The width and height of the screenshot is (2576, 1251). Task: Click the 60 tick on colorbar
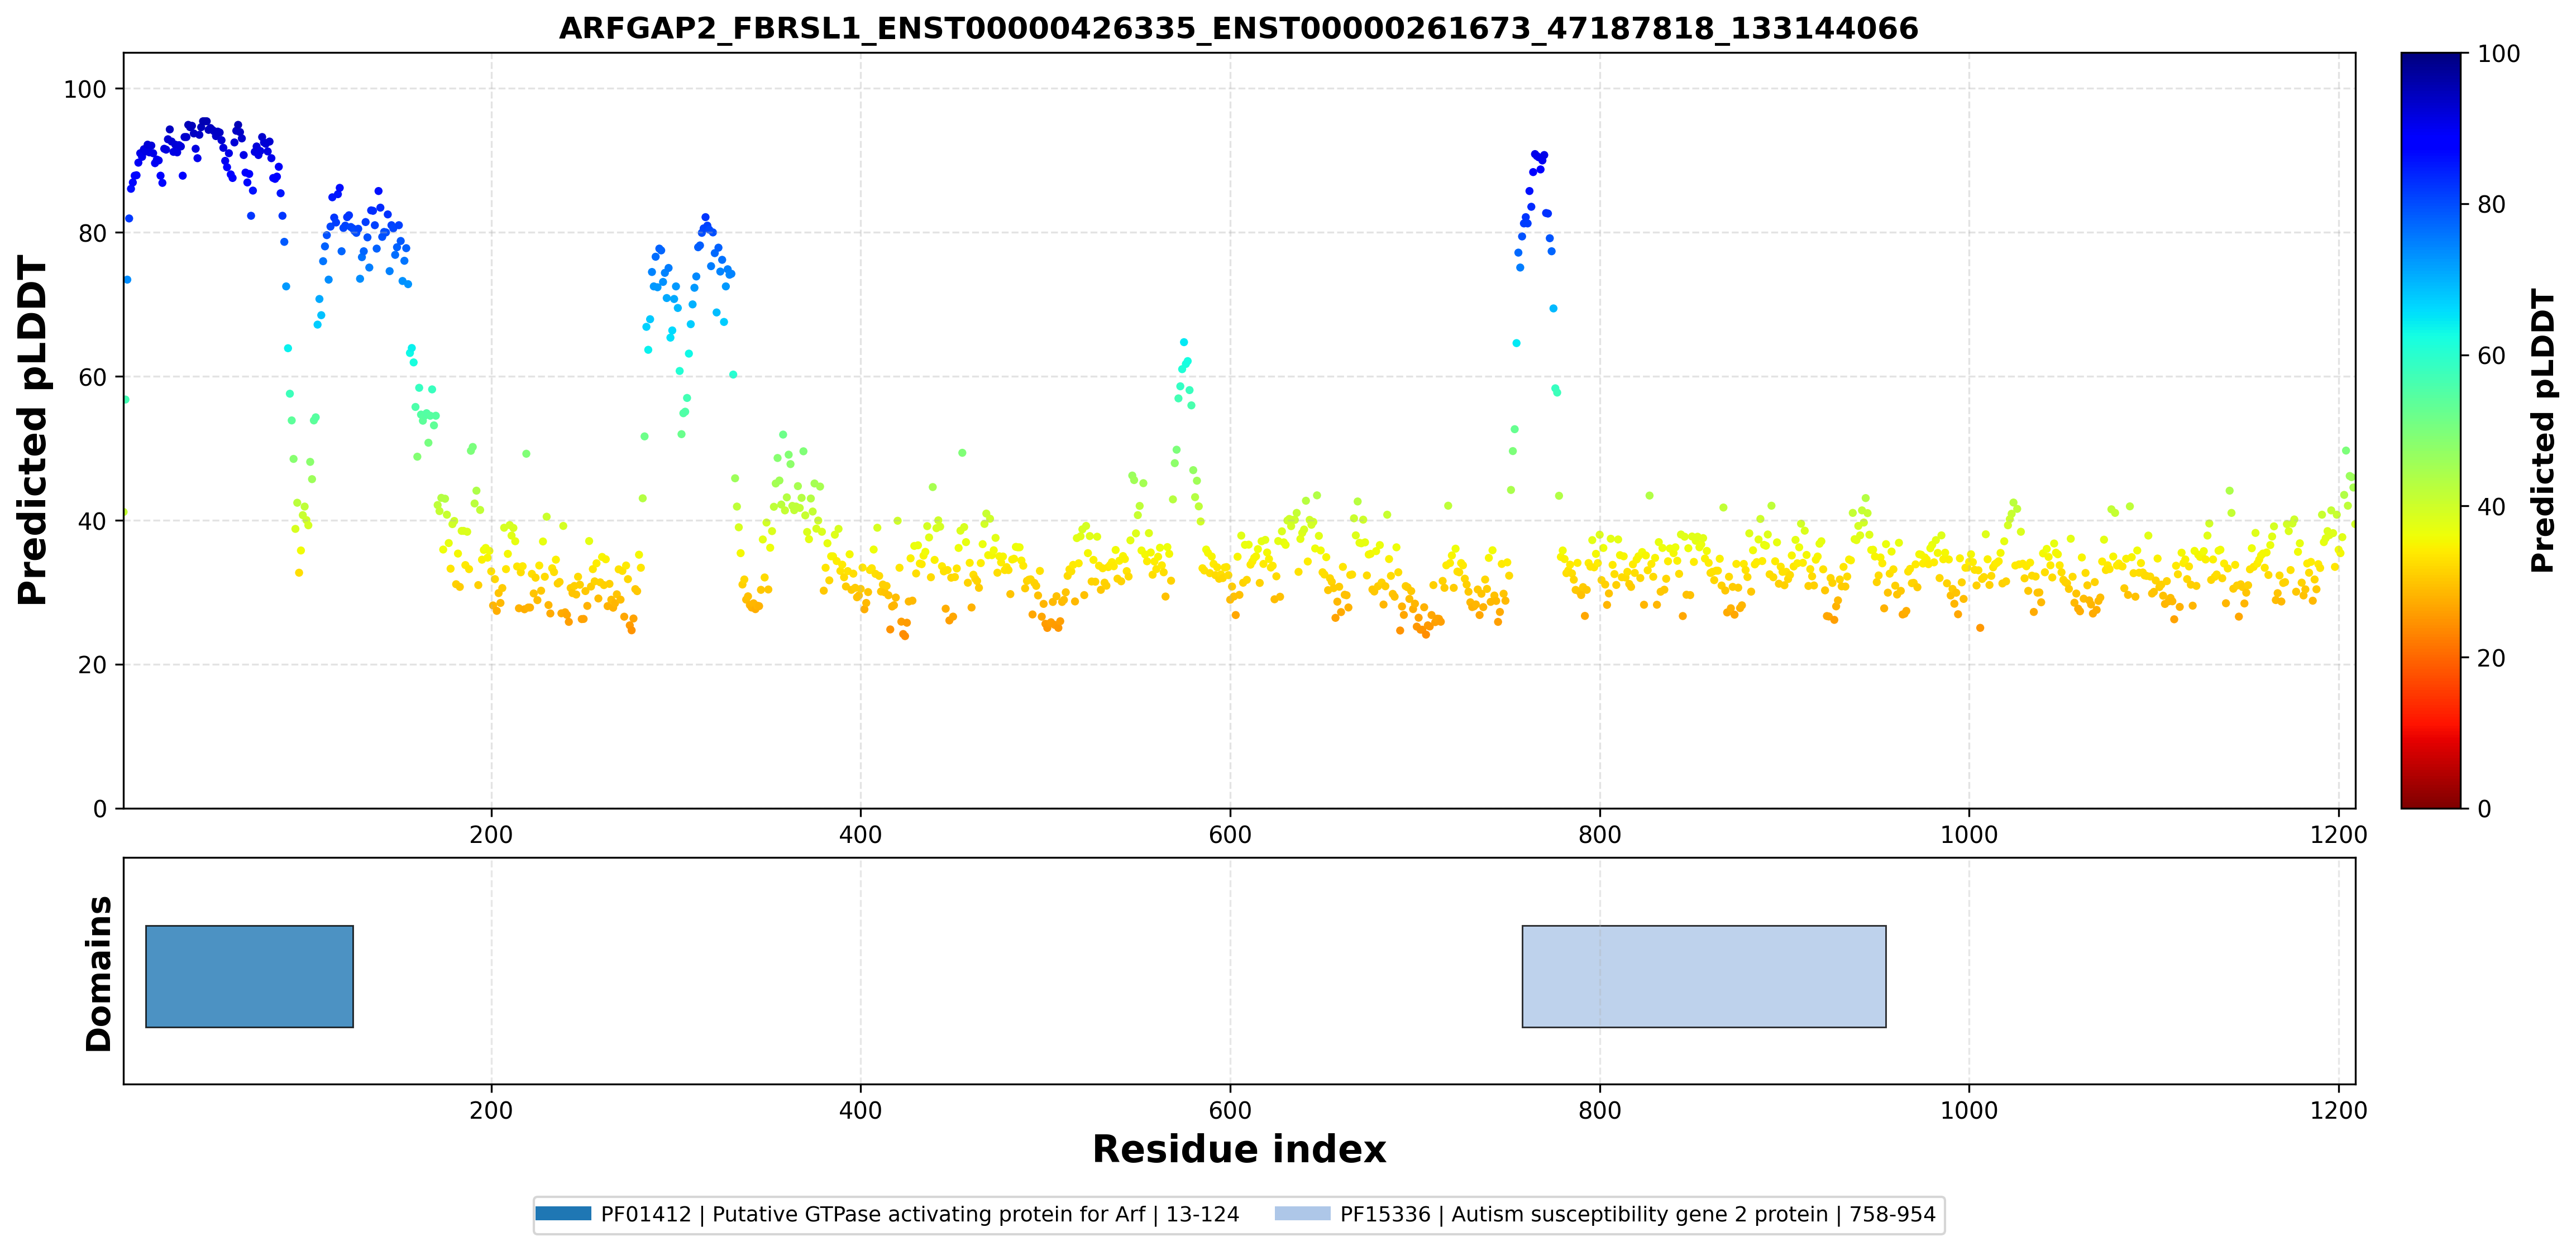2491,356
